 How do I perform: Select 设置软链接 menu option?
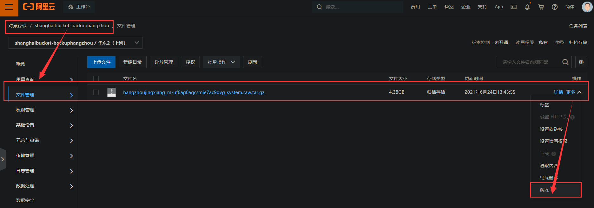point(551,129)
